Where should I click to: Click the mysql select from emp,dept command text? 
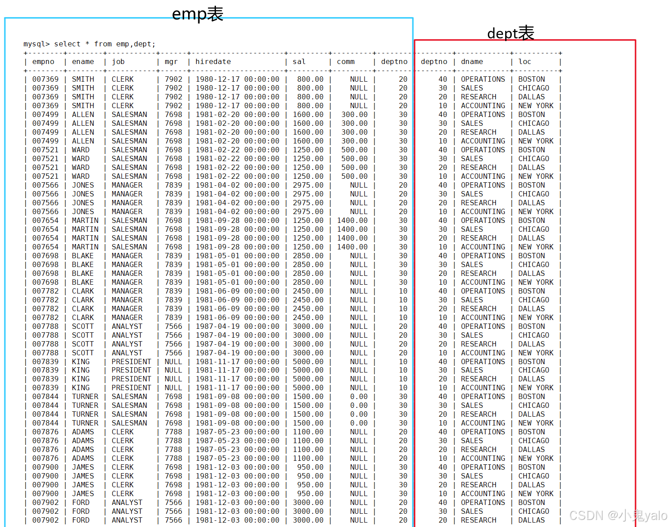pyautogui.click(x=90, y=44)
